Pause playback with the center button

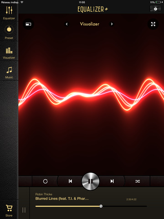pyautogui.click(x=91, y=181)
